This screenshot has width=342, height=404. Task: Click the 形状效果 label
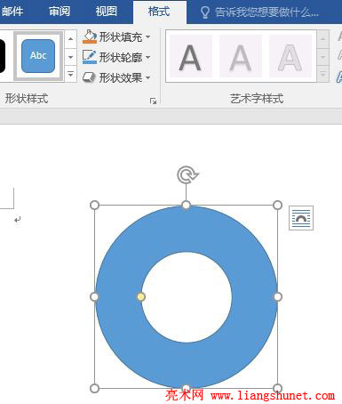121,77
